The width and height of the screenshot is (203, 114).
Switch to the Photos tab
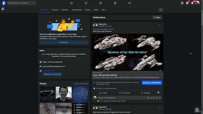click(x=88, y=10)
